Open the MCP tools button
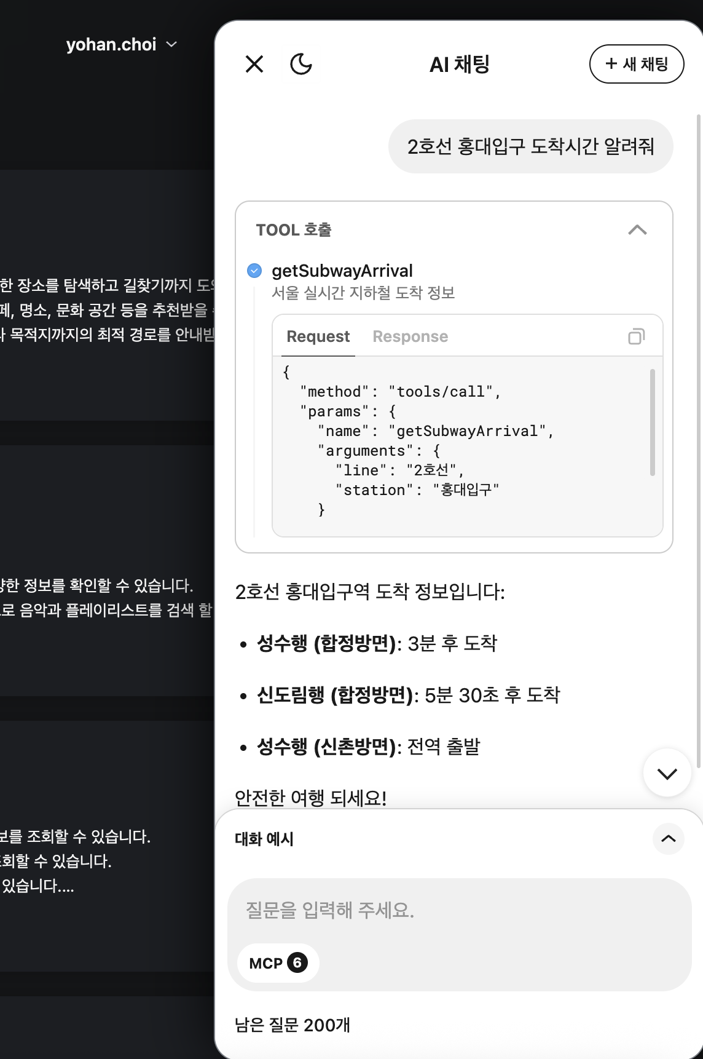The height and width of the screenshot is (1059, 703). pos(278,963)
